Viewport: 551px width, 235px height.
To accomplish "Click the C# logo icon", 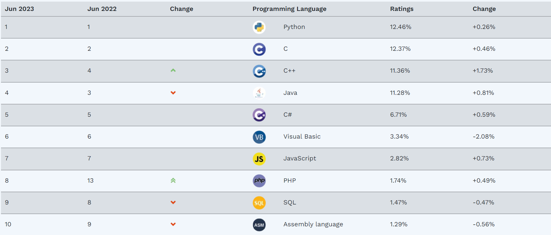I will coord(259,115).
